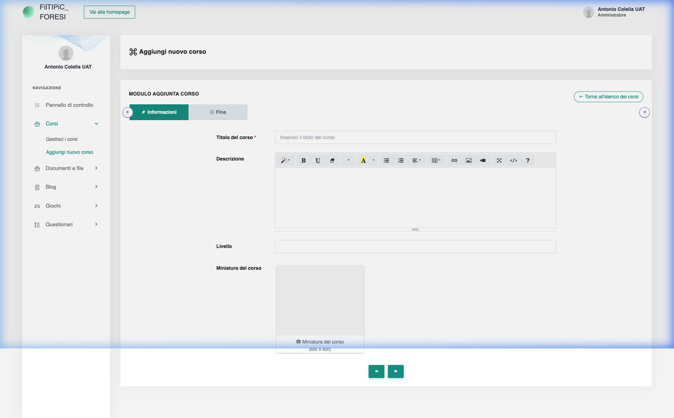Screen dimensions: 674x418
Task: Switch to the Fine tab
Action: pyautogui.click(x=218, y=112)
